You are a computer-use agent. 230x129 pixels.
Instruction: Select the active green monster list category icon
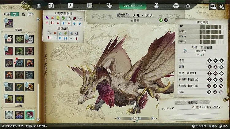pyautogui.click(x=14, y=14)
